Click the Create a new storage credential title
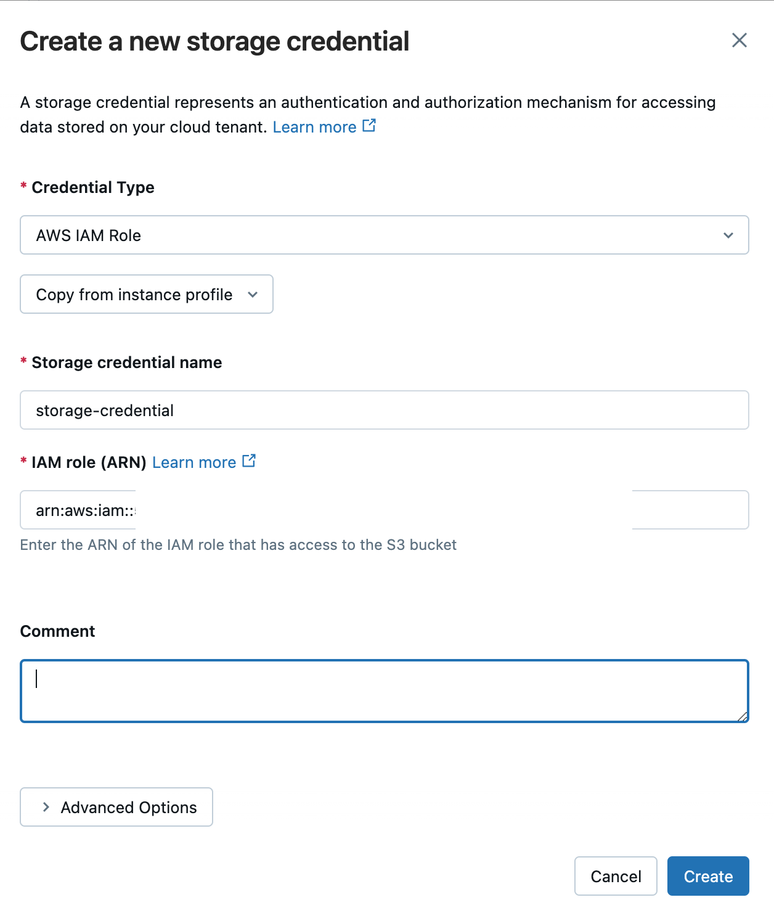This screenshot has height=921, width=774. pos(214,41)
